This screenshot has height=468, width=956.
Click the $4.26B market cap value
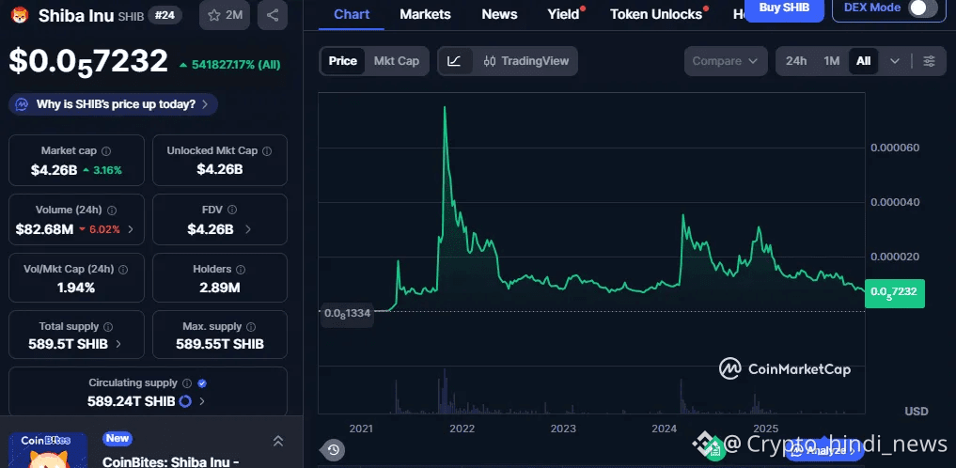tap(55, 171)
